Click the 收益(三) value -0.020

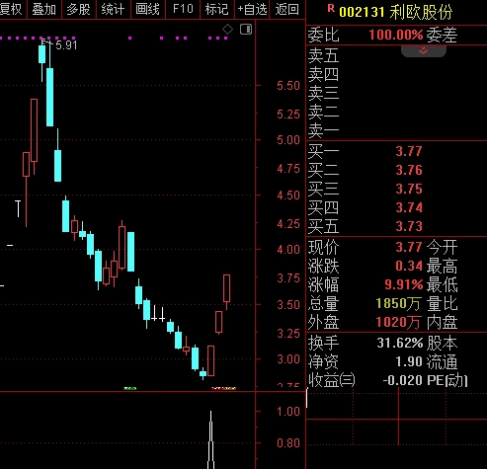coord(403,380)
